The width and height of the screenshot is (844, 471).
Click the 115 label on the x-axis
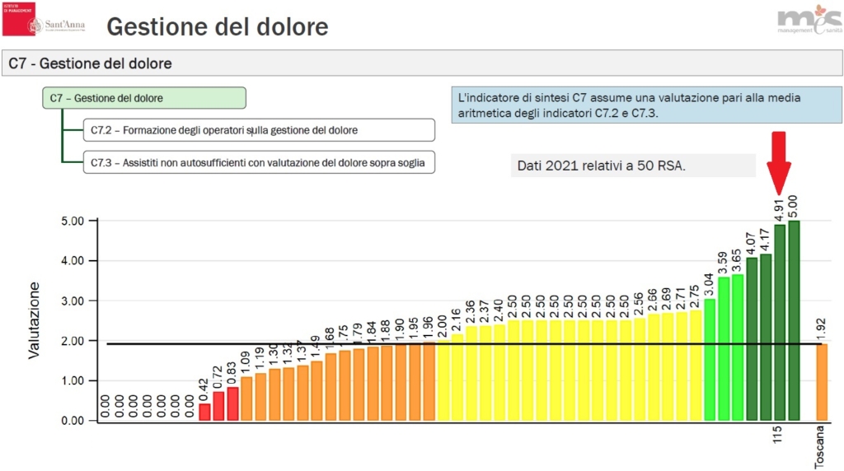click(777, 435)
